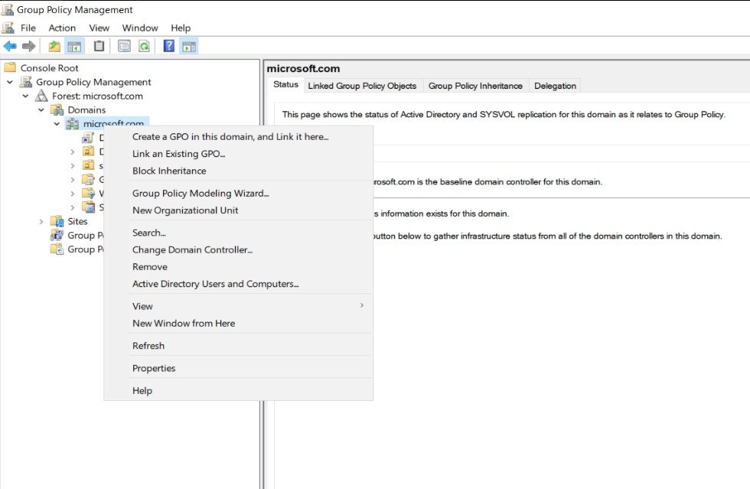Screen dimensions: 750x489
Task: Toggle the Show/Hide Console Tree icon
Action: [74, 47]
